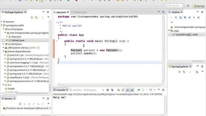Close the App.java editor tab
This screenshot has width=206, height=116.
tap(68, 12)
